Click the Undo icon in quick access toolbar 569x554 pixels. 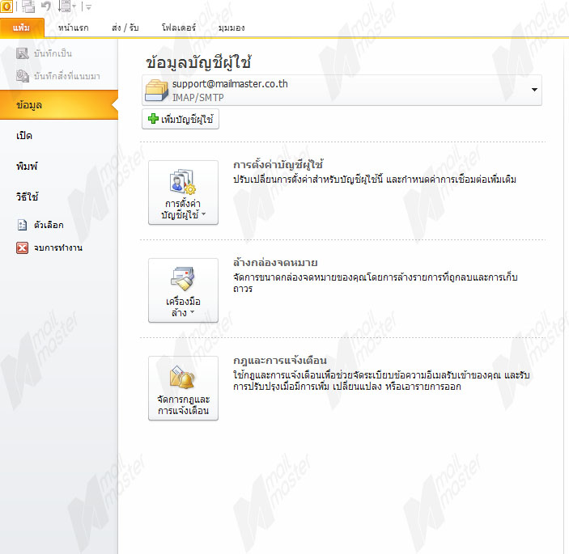point(45,6)
